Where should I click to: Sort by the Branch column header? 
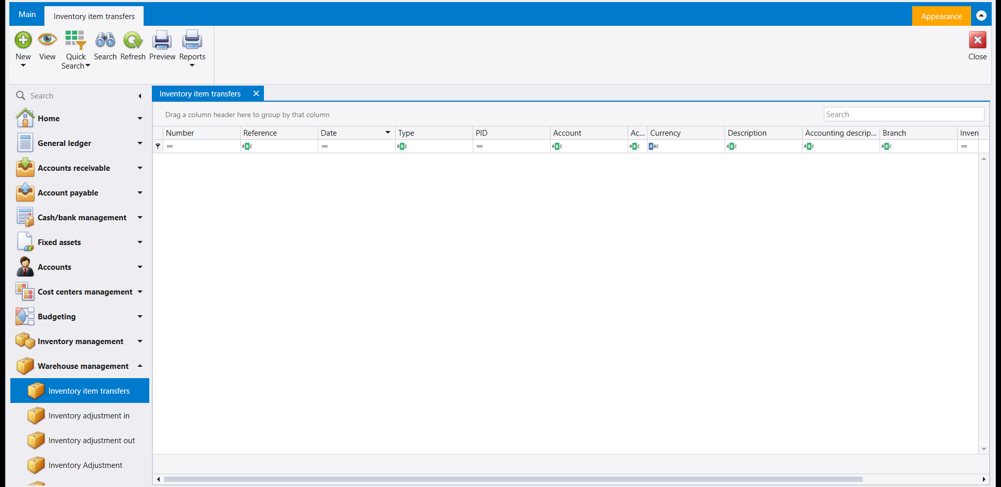tap(918, 133)
